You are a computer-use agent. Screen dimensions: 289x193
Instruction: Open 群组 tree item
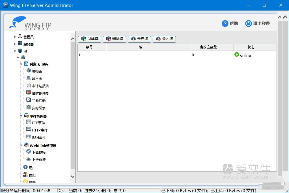coord(32,175)
